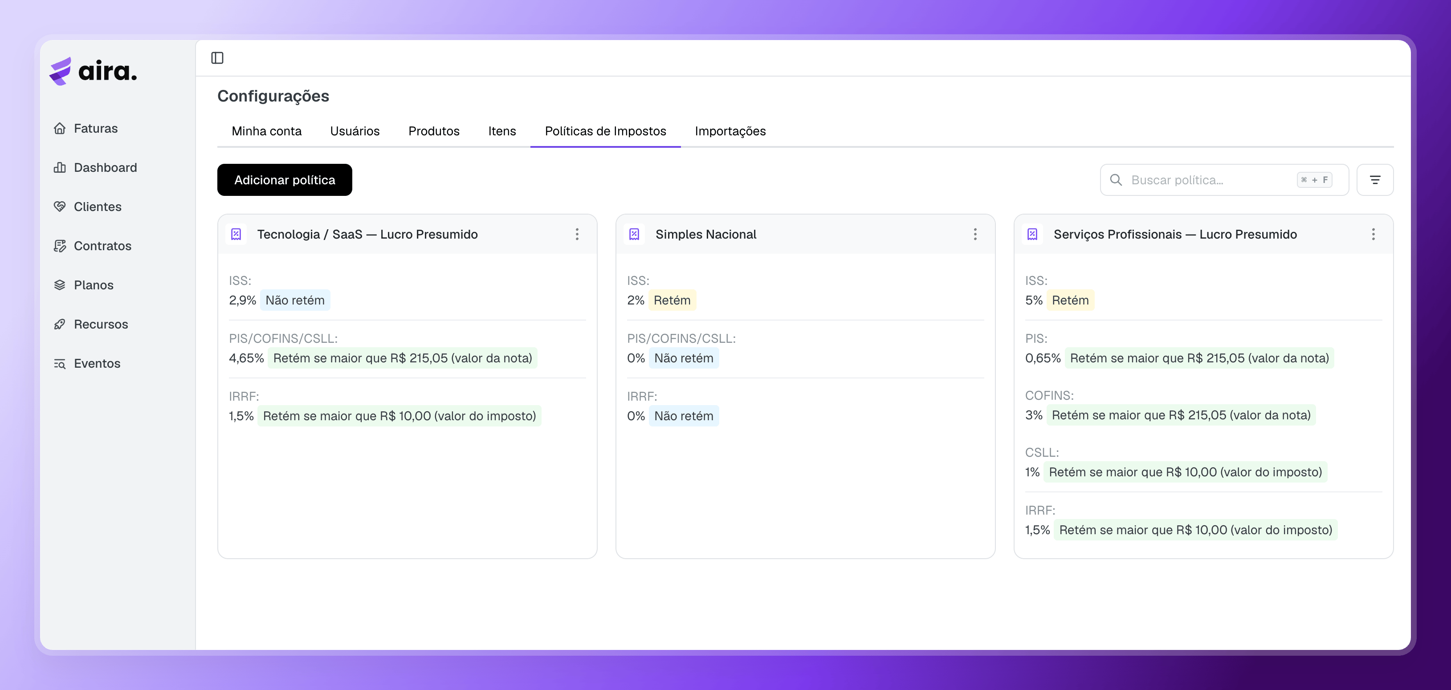Click the Tecnologia / SaaS policy receipt icon
The width and height of the screenshot is (1451, 690).
[x=236, y=234]
